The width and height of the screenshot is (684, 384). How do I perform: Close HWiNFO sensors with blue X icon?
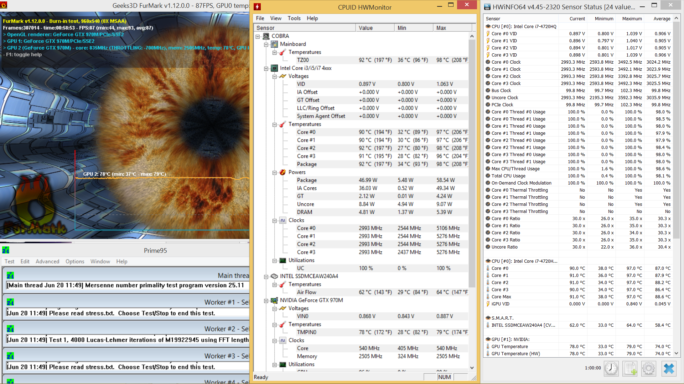click(669, 368)
